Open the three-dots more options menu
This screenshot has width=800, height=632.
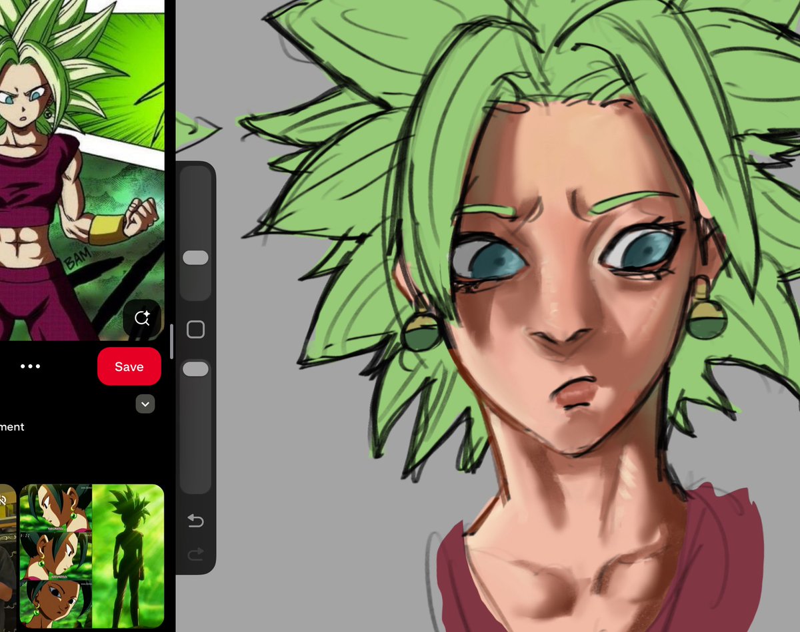tap(30, 366)
